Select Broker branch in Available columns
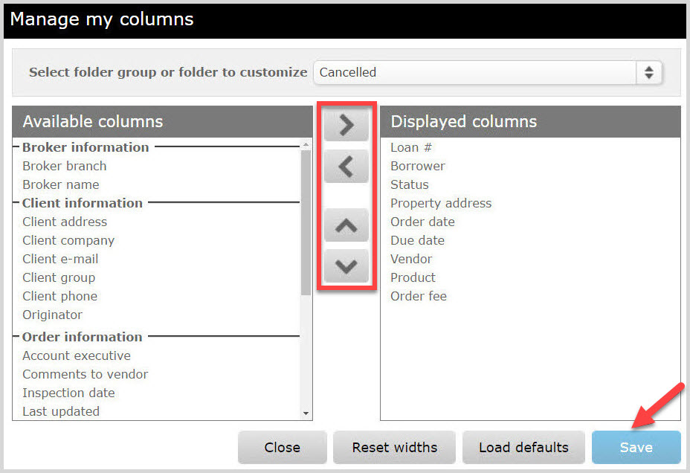Image resolution: width=690 pixels, height=473 pixels. 65,166
